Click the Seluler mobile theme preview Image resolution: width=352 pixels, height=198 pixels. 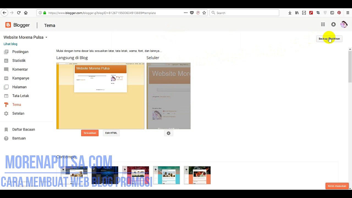pos(169,96)
